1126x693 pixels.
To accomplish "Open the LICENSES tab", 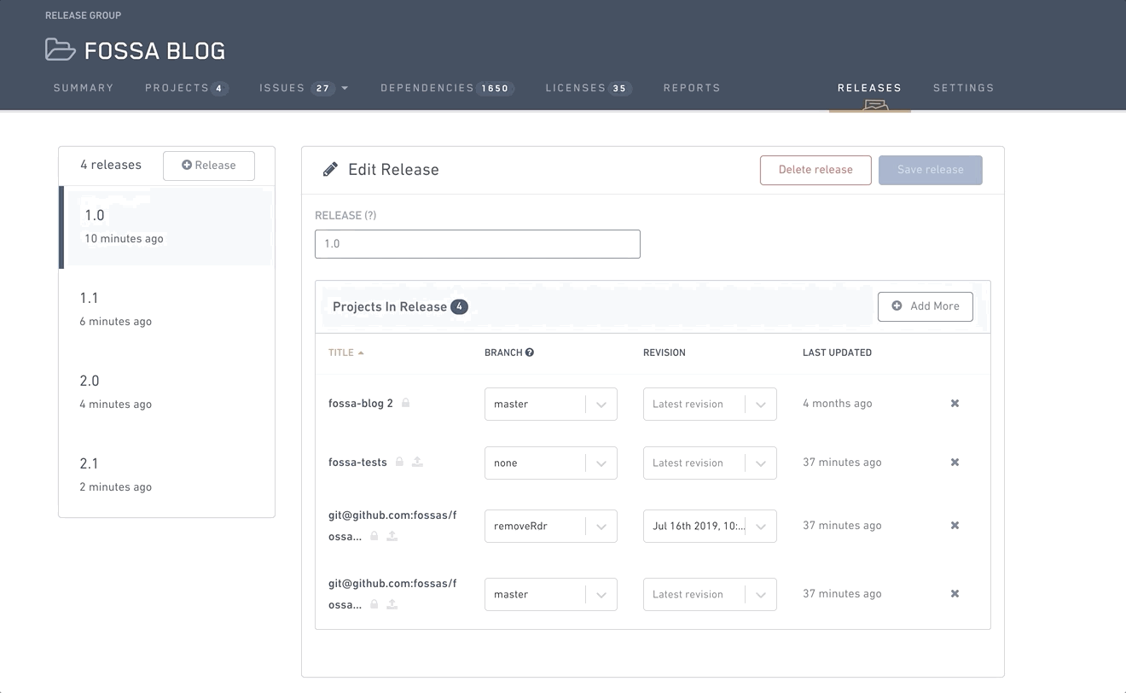I will (588, 88).
